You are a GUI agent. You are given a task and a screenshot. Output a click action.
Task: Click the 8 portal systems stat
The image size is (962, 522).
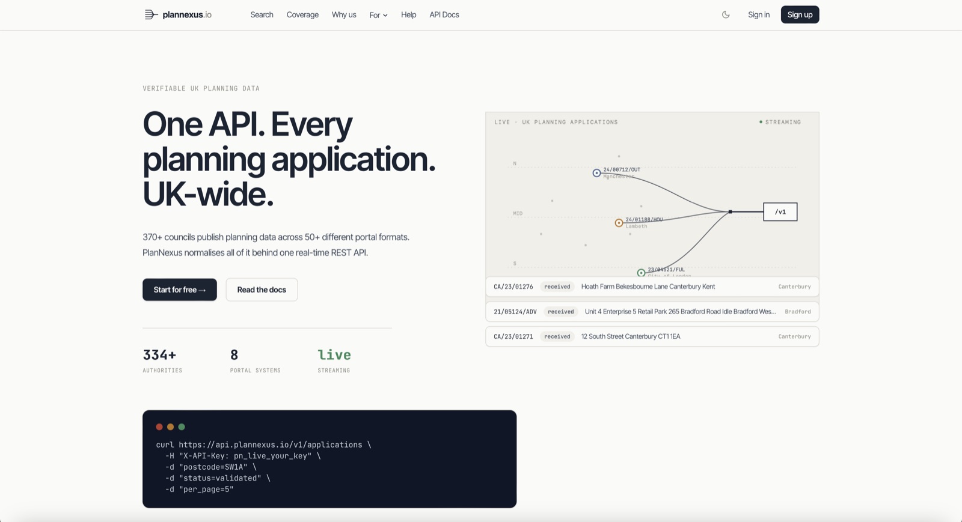point(255,361)
